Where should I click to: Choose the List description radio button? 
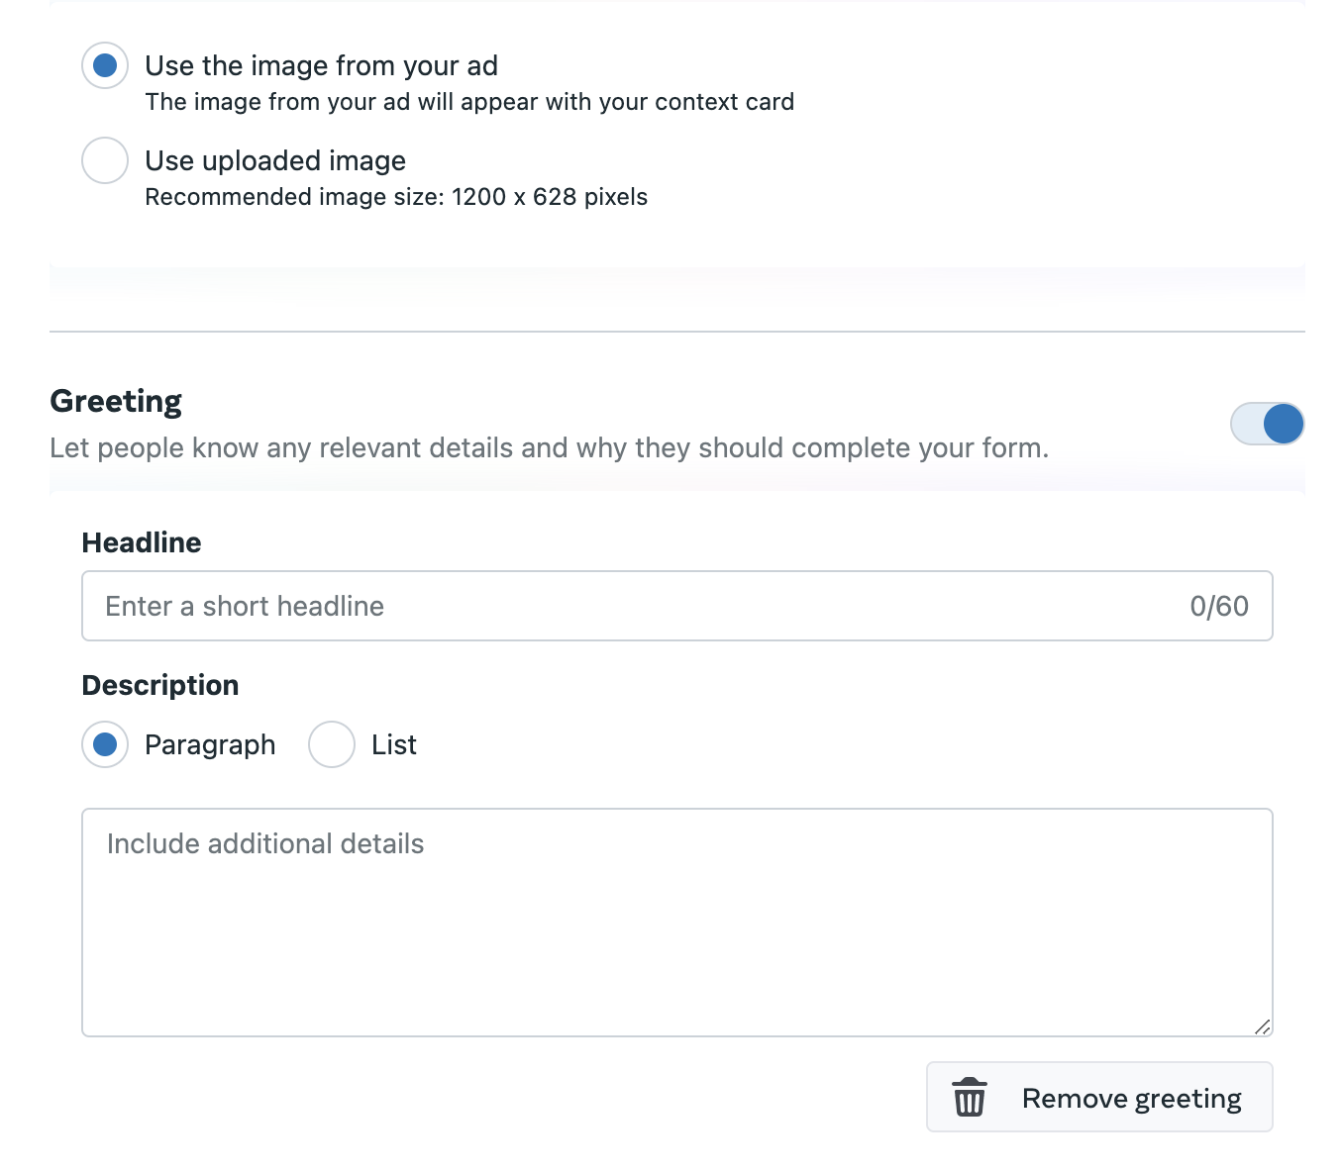[x=332, y=744]
